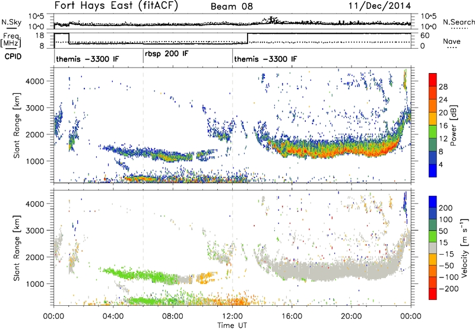
Task: Click the '60' tick on Nave axis
Action: 425,36
